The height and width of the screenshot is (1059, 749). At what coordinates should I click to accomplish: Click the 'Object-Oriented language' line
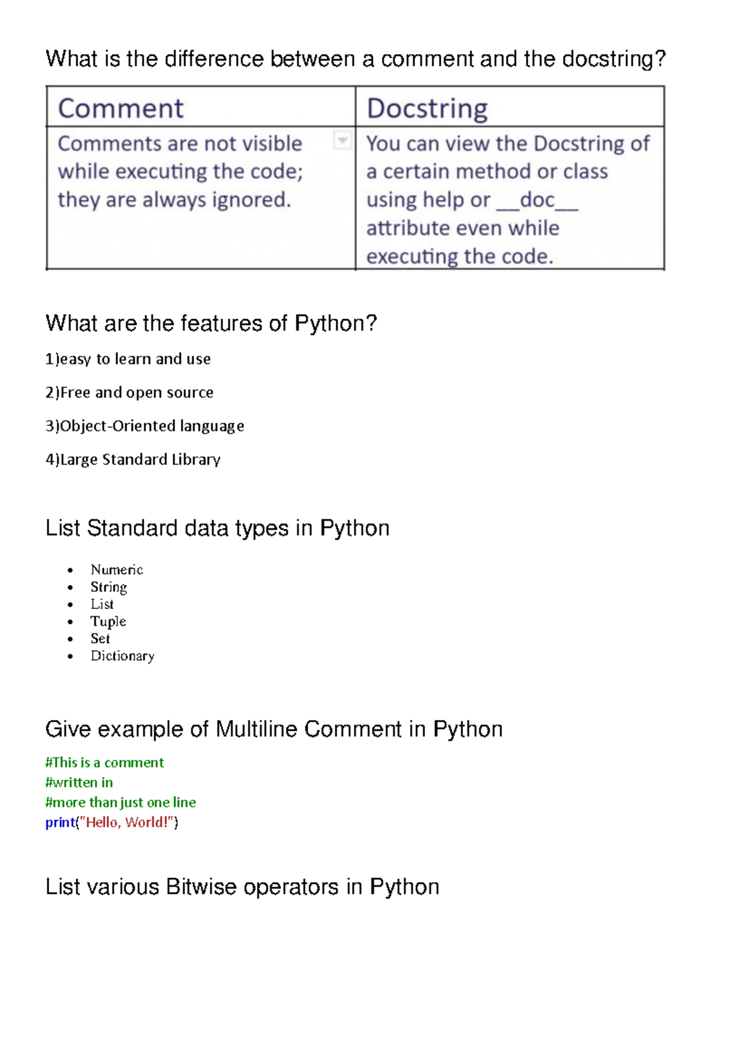pyautogui.click(x=145, y=426)
